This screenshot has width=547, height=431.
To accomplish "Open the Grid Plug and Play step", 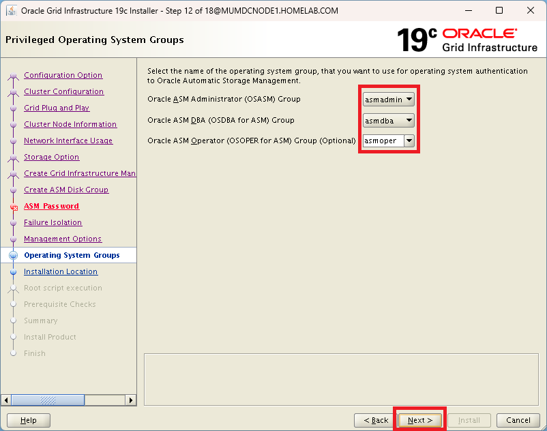I will (x=57, y=108).
